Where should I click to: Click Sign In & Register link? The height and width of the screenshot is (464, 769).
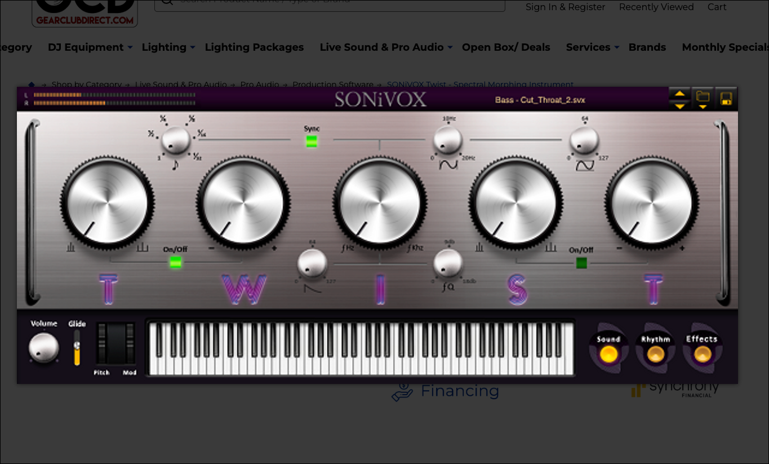pos(565,7)
